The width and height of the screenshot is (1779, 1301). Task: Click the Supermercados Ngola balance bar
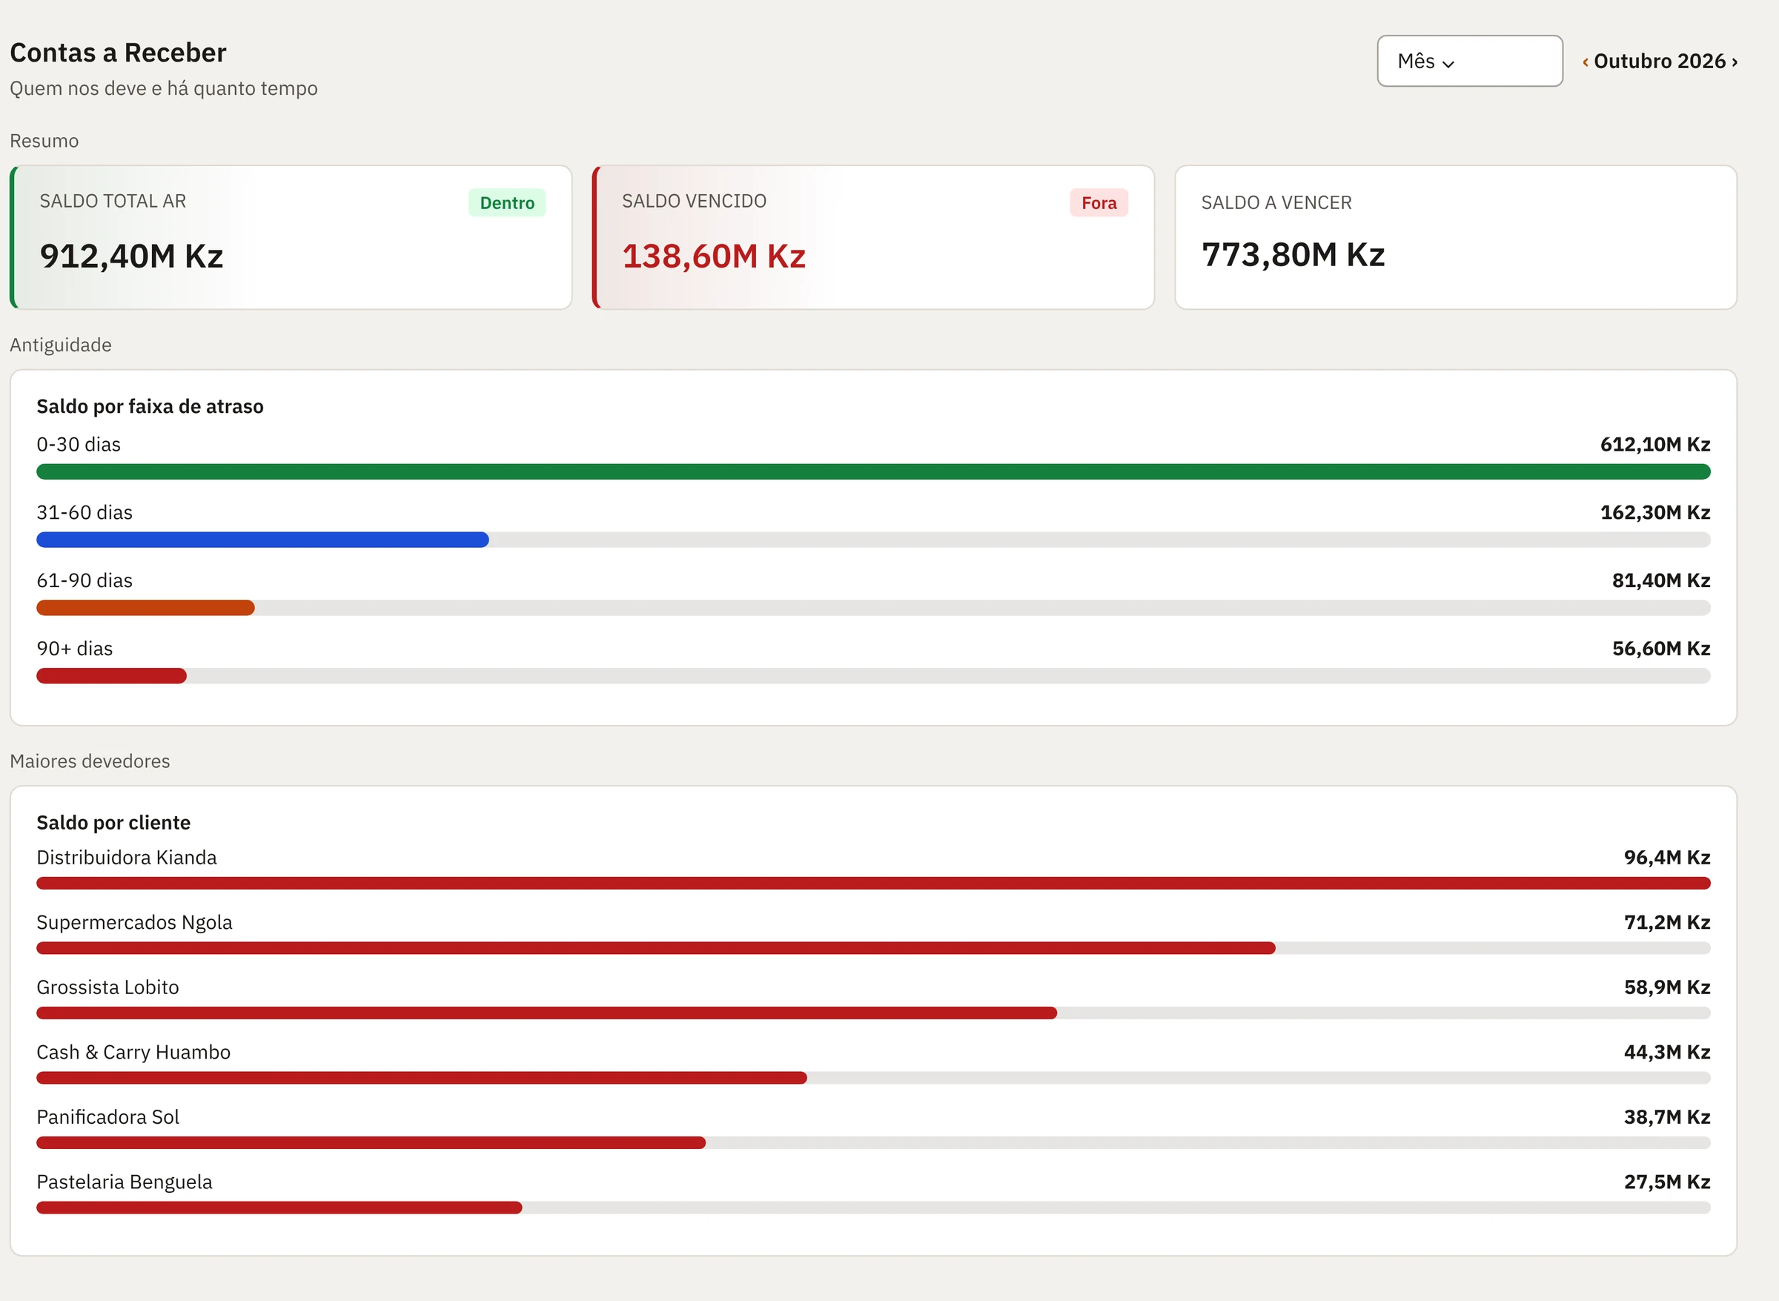[x=656, y=948]
